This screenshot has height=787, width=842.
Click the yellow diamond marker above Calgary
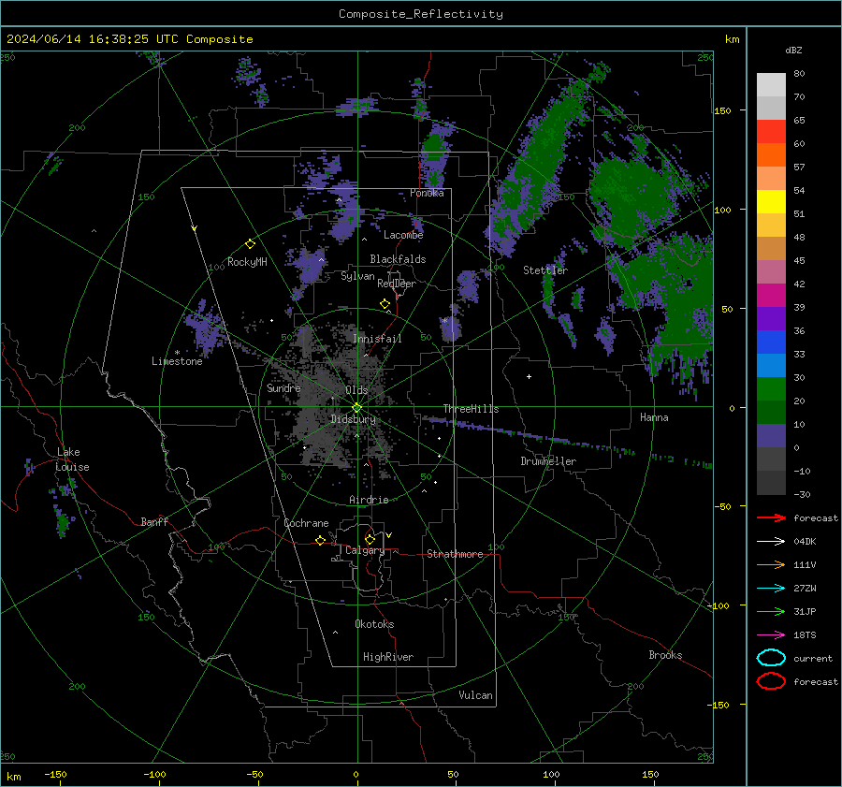[x=370, y=539]
